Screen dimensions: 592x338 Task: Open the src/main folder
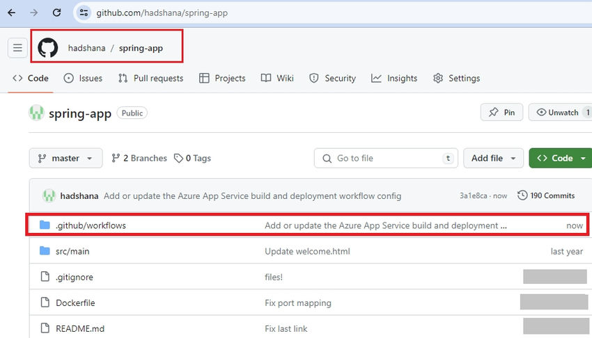[72, 251]
